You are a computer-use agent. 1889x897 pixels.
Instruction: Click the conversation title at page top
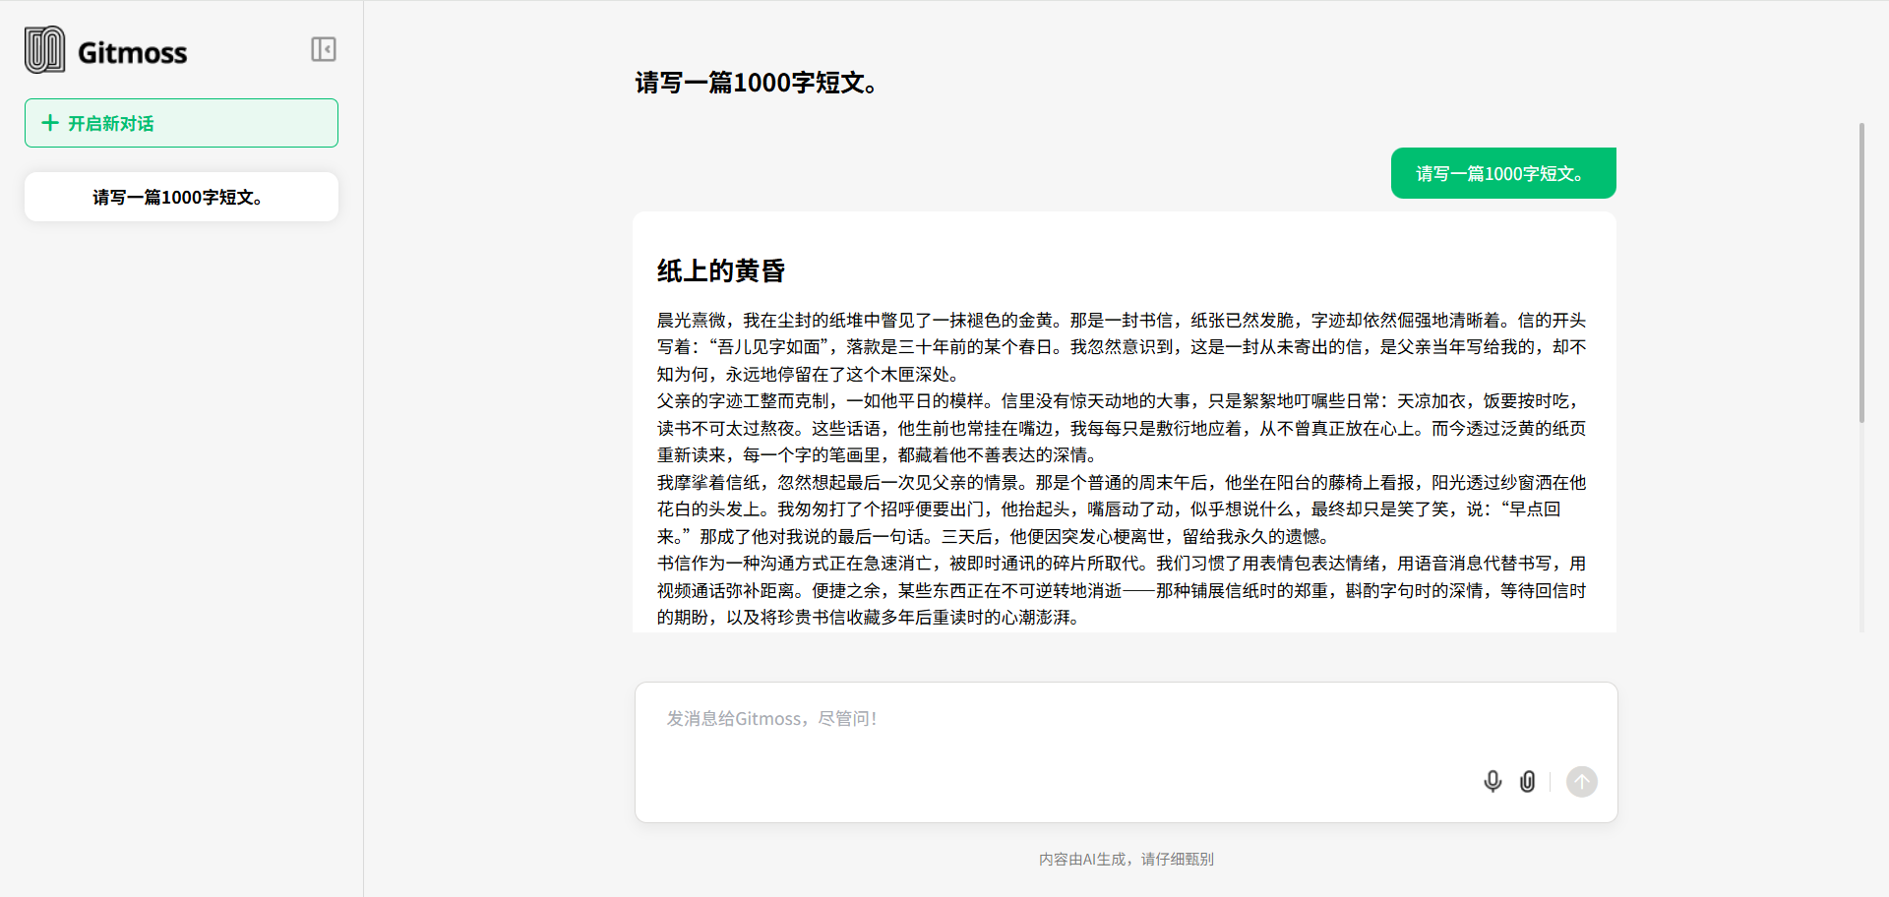point(756,84)
